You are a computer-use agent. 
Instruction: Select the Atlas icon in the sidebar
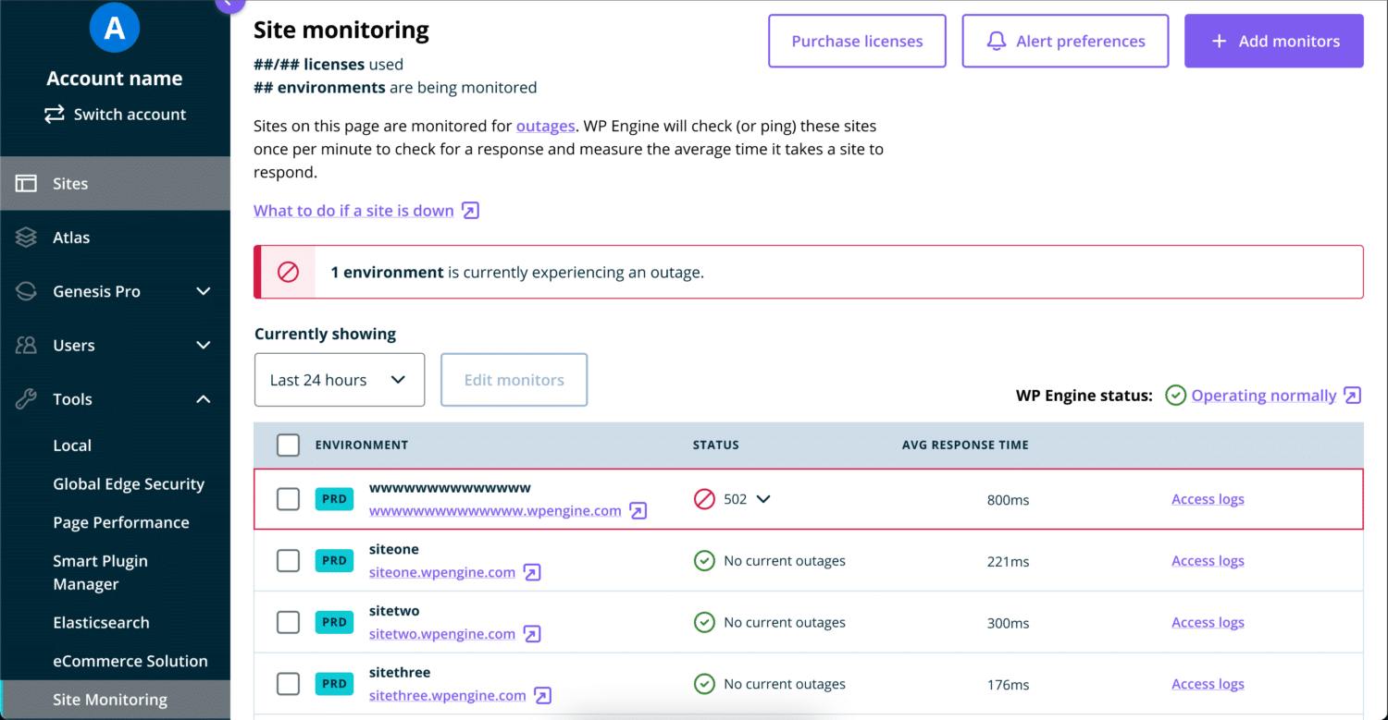(26, 238)
